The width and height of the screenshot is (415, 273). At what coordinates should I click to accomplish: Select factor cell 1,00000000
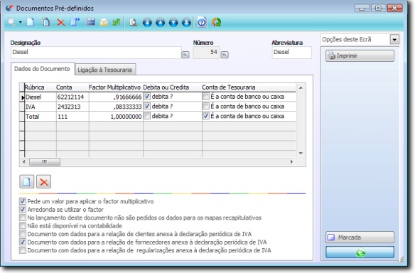116,117
